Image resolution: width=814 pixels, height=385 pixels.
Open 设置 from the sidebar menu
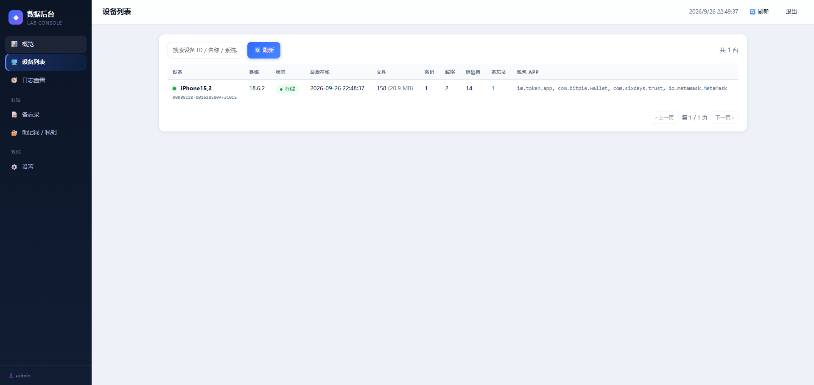[x=46, y=167]
